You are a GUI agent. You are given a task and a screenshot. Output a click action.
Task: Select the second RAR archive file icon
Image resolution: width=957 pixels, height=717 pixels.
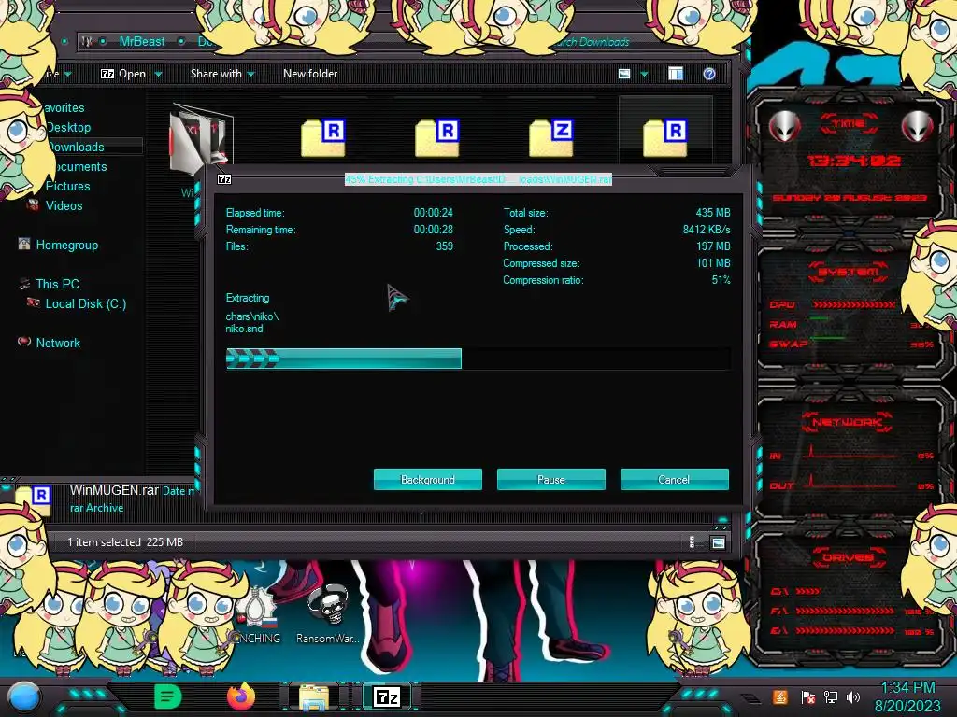[x=437, y=138]
